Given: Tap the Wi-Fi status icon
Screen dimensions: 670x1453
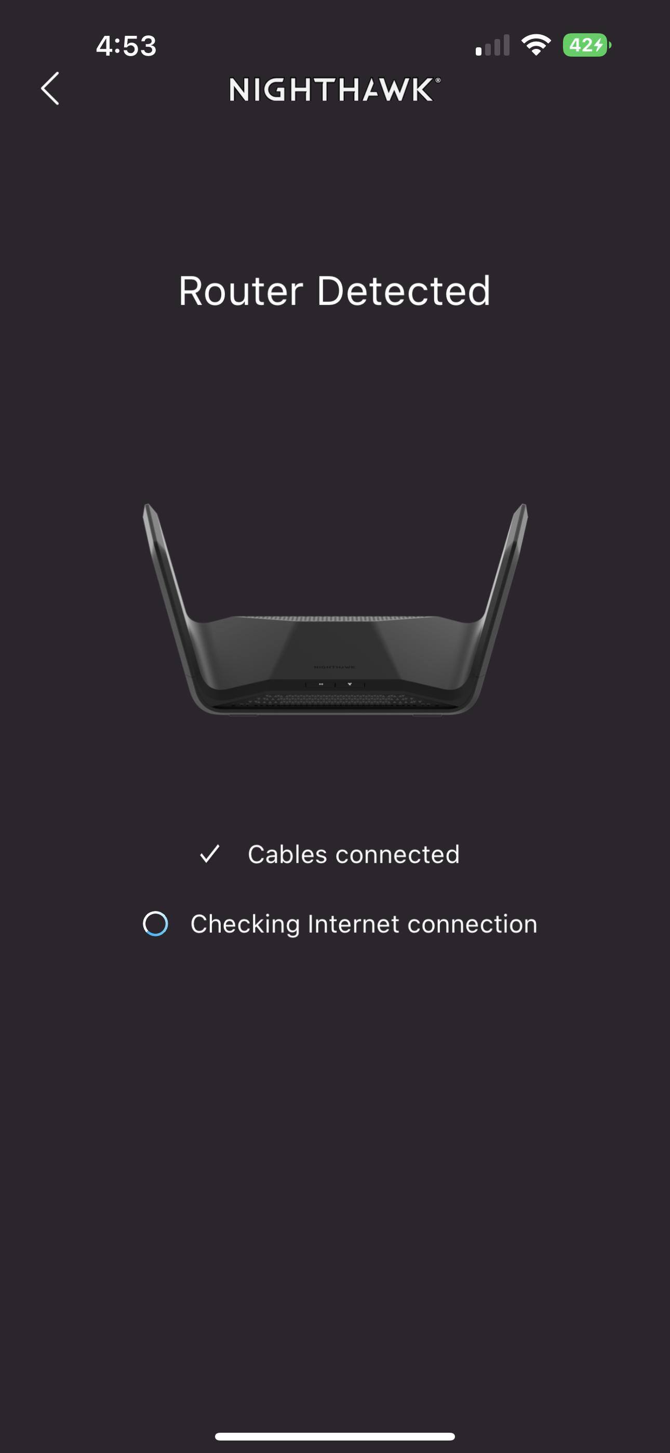Looking at the screenshot, I should pos(536,45).
